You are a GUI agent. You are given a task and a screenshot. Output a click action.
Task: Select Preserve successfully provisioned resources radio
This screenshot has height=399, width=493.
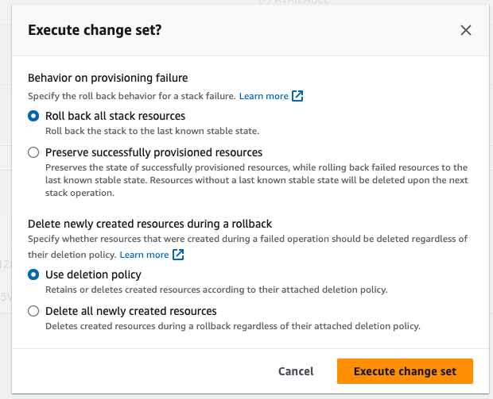tap(33, 152)
